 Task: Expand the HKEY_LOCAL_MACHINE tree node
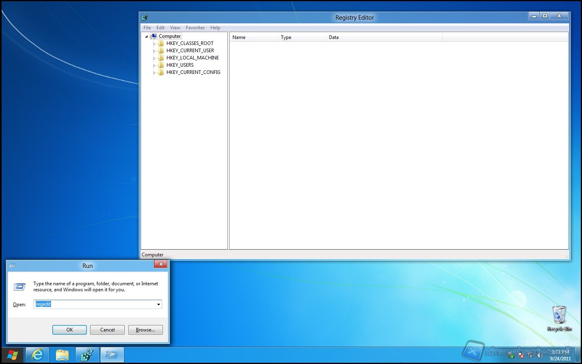pos(154,58)
